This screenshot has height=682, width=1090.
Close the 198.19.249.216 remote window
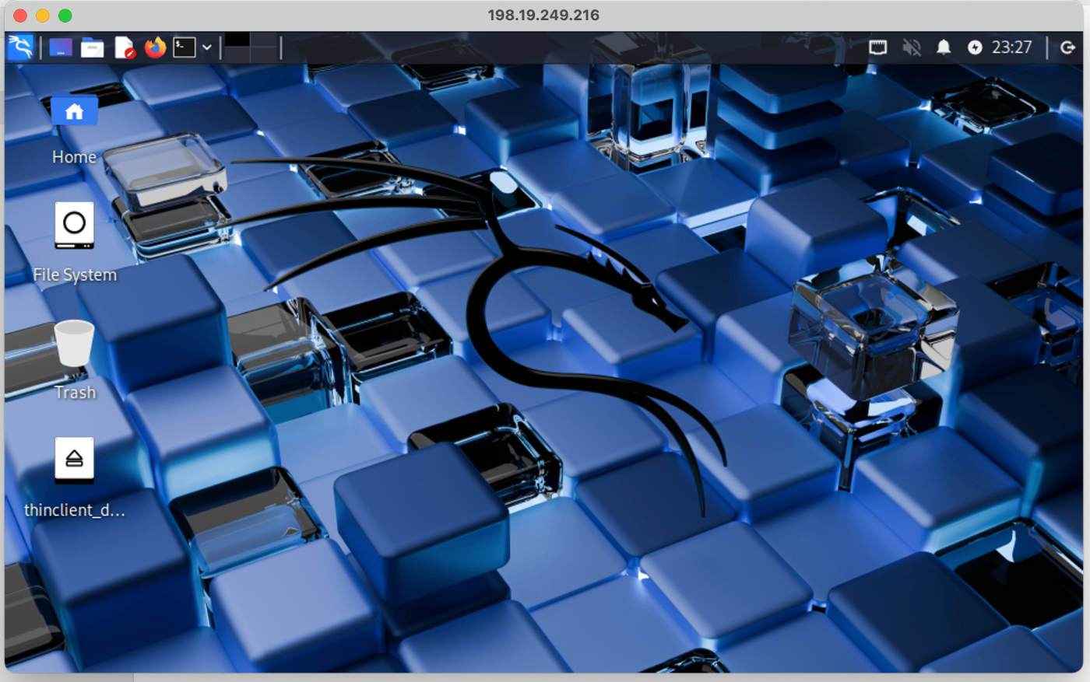point(20,15)
